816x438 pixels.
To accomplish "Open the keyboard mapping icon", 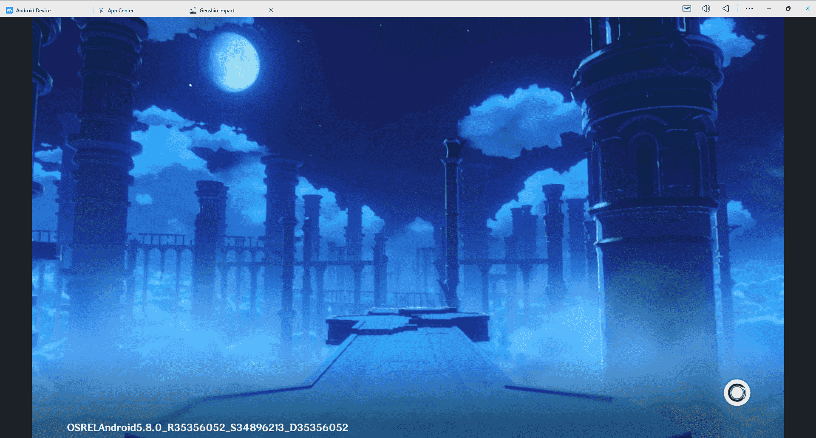I will pyautogui.click(x=687, y=8).
